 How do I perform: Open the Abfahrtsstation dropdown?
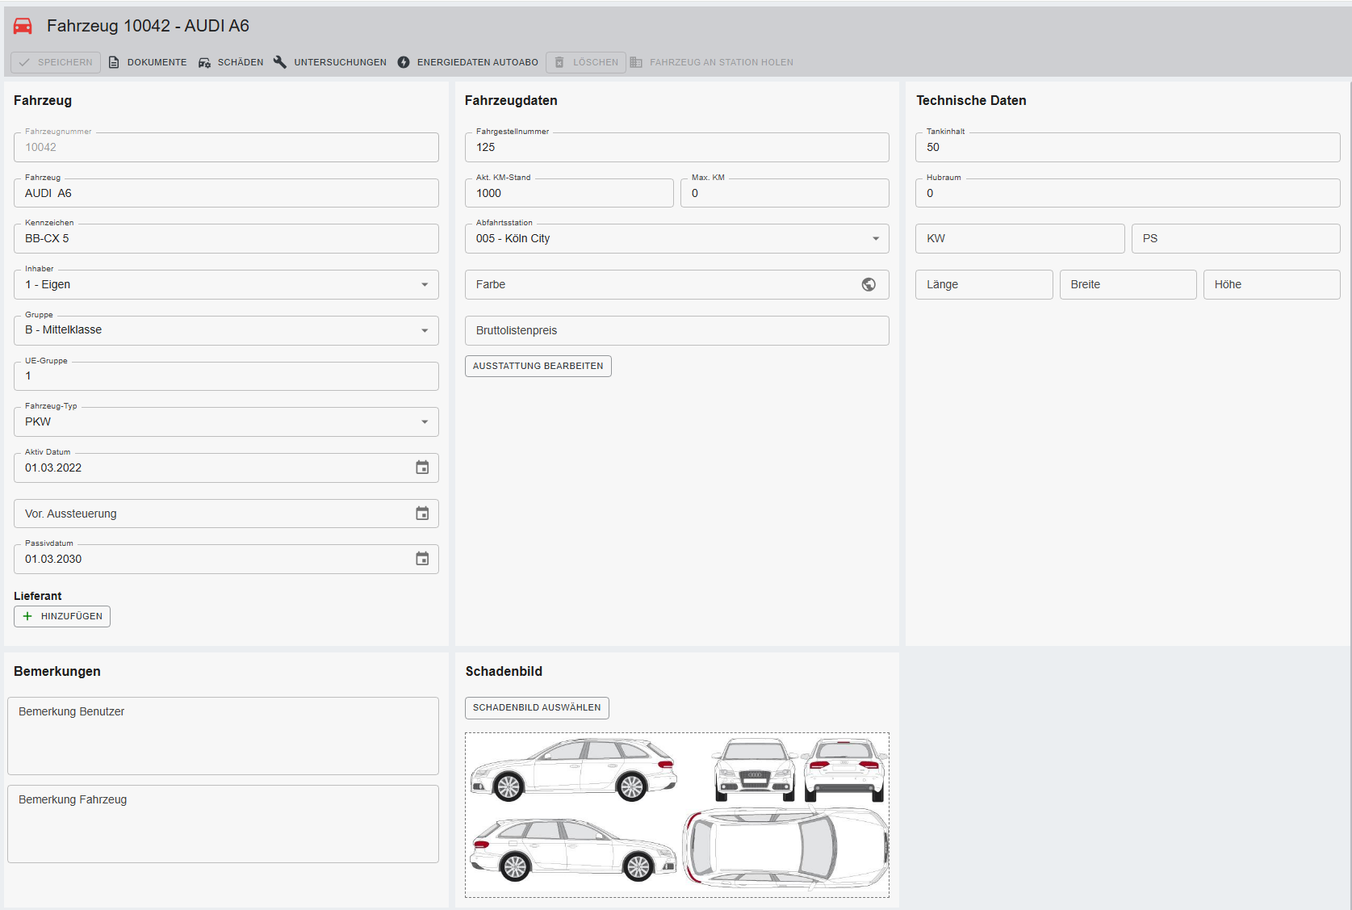876,238
